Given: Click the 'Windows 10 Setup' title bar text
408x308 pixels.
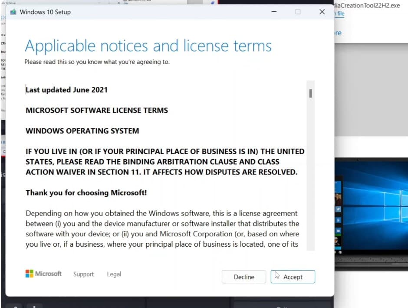Looking at the screenshot, I should [45, 12].
